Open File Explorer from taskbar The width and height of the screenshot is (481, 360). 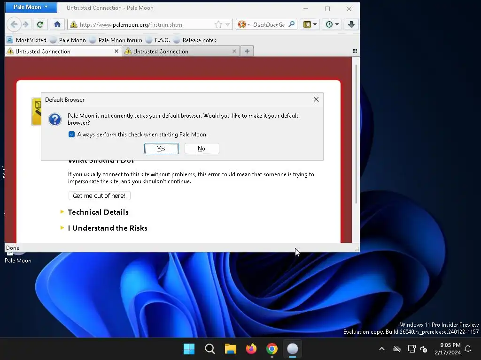tap(230, 349)
